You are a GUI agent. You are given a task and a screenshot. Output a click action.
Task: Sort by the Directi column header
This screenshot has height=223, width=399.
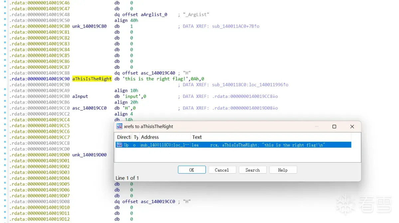[x=124, y=137]
